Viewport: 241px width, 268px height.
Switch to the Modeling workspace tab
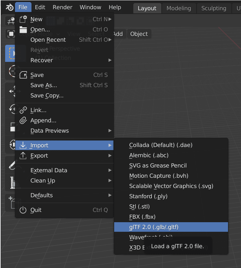pos(179,8)
